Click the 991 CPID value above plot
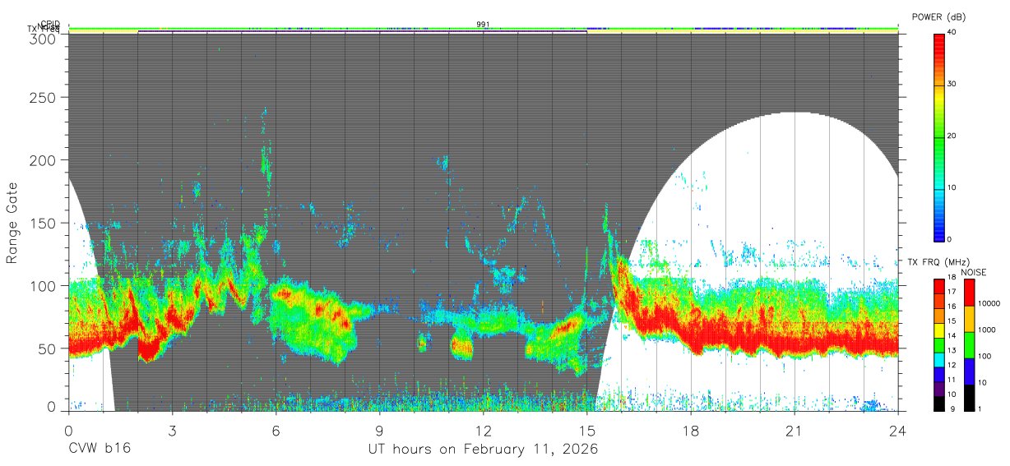This screenshot has width=1010, height=466. pos(483,24)
